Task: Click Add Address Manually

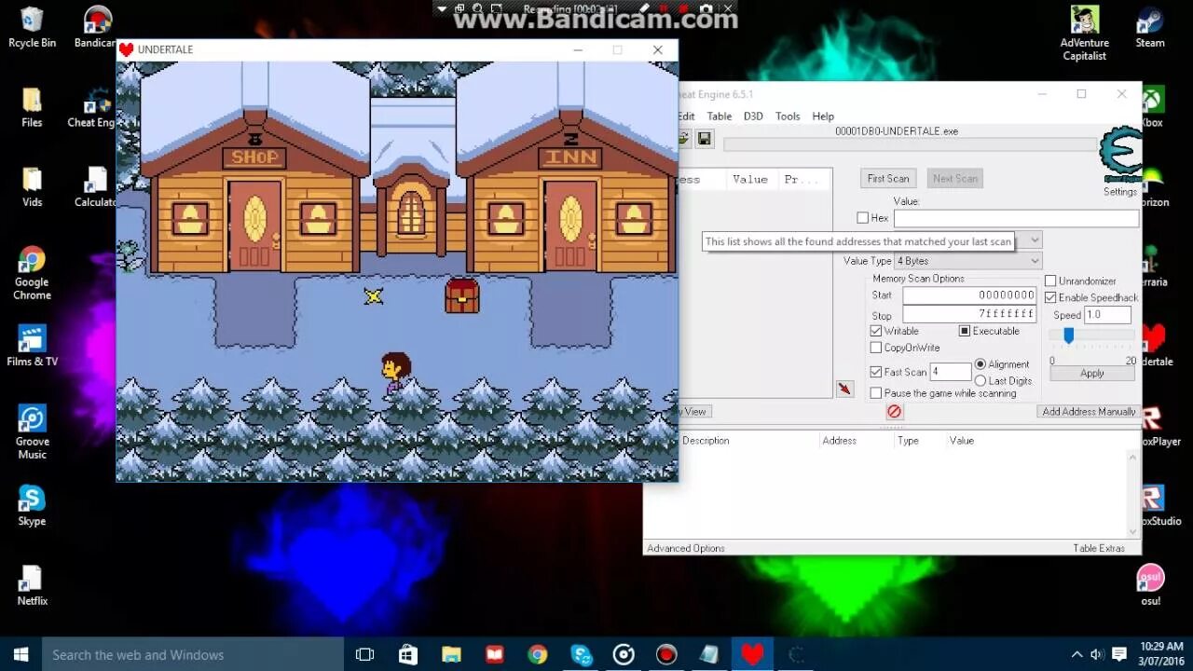Action: point(1088,411)
